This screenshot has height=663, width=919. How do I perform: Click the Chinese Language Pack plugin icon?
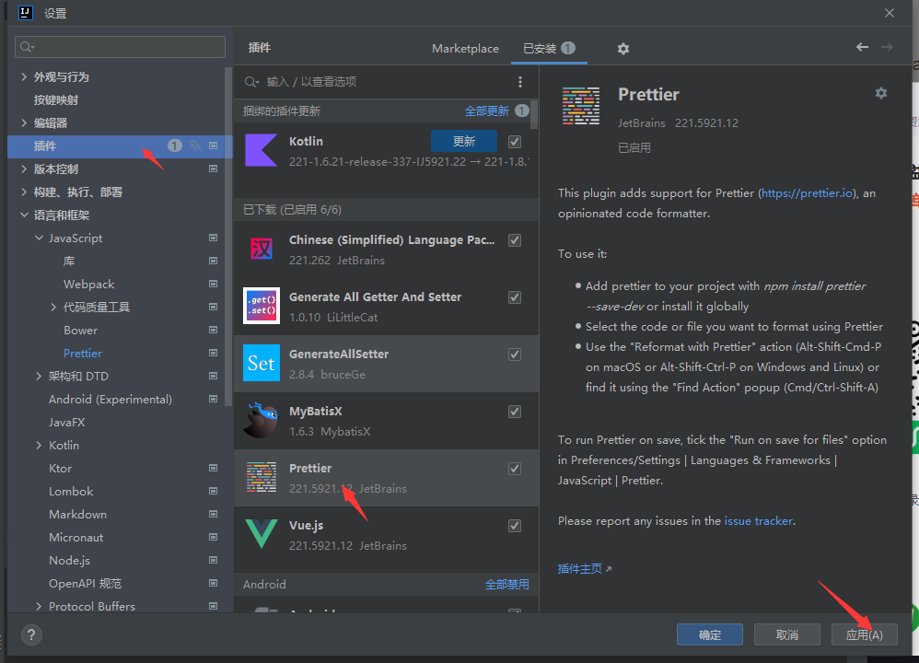(x=262, y=250)
